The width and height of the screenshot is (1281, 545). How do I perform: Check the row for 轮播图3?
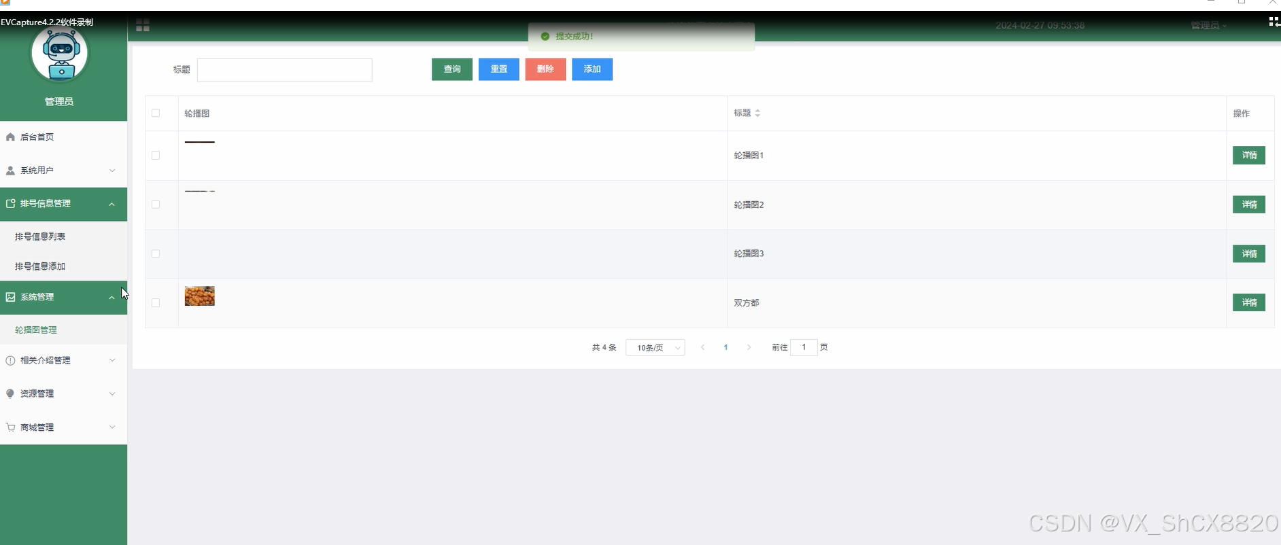click(156, 254)
